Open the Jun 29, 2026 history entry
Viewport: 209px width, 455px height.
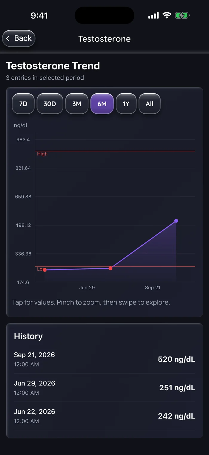(x=105, y=387)
